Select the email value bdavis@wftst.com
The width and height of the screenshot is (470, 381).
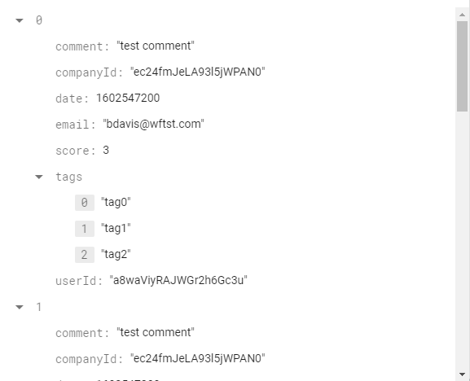tap(153, 124)
